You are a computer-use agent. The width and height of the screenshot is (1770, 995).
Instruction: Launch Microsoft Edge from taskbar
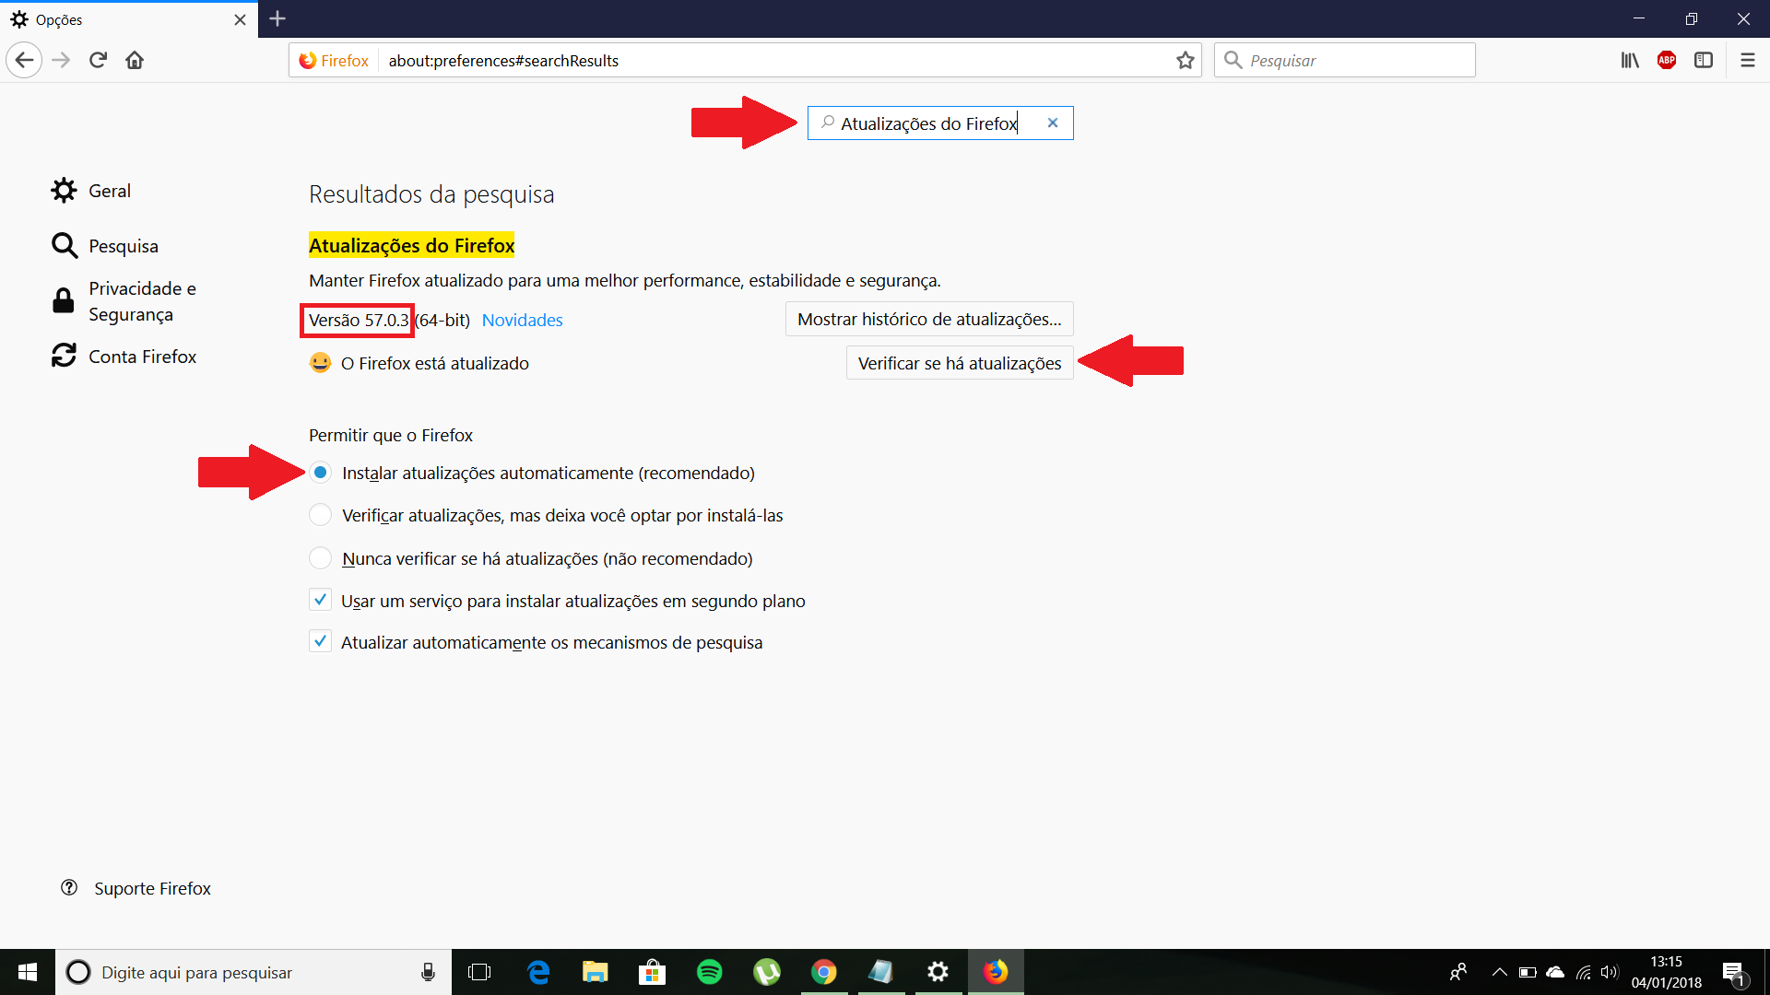tap(538, 972)
